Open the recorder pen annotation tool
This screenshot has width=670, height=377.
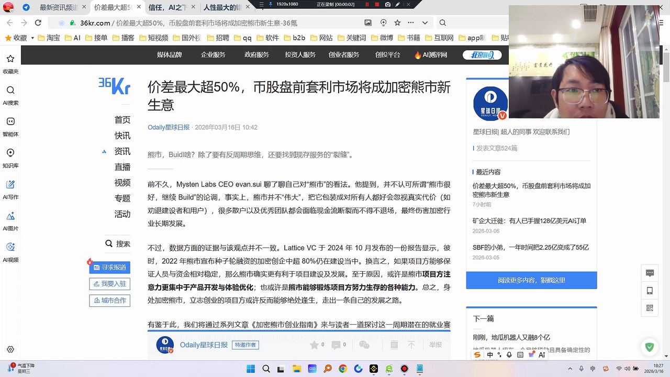[x=398, y=4]
